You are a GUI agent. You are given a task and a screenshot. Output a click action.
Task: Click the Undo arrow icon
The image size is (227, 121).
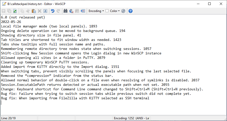click(53, 11)
